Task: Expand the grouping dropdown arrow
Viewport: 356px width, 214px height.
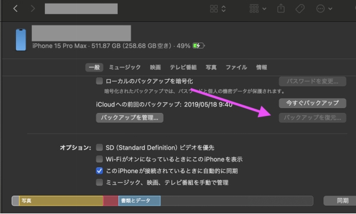Action: click(x=264, y=9)
